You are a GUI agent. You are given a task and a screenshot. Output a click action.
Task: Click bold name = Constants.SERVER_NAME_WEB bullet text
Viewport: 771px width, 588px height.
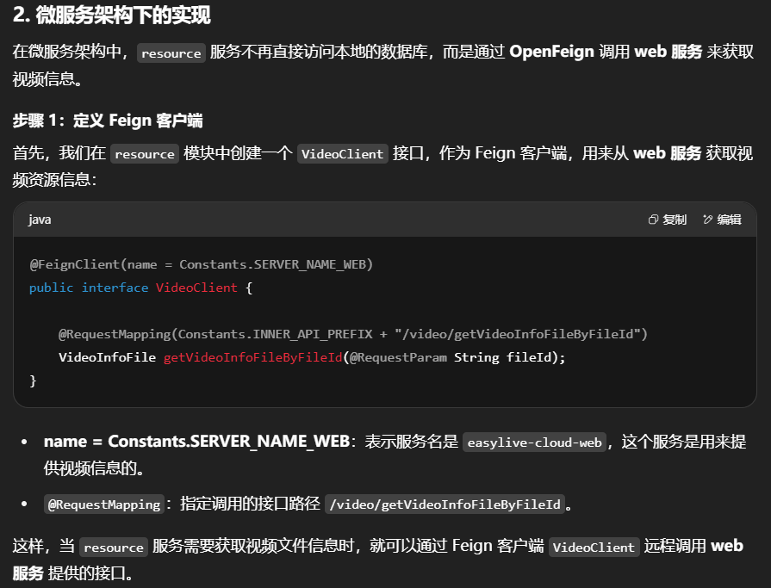[197, 442]
